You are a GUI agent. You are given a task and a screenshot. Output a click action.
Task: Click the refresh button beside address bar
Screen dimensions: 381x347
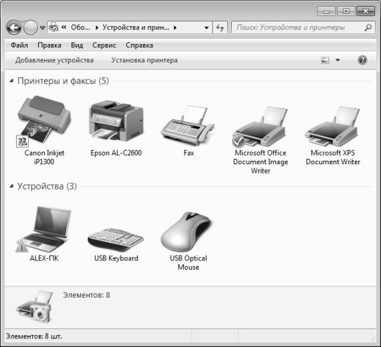[220, 27]
